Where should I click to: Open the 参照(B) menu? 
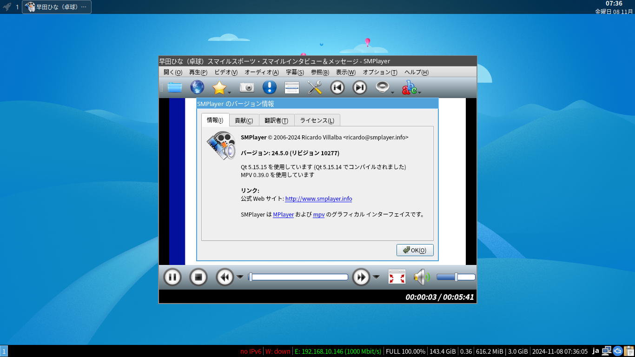click(x=320, y=72)
